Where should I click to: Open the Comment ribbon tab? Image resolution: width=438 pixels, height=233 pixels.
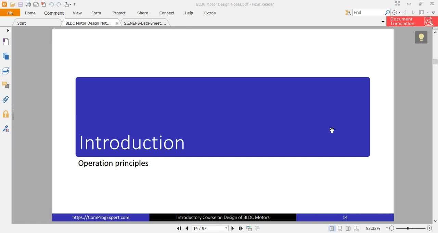[54, 13]
